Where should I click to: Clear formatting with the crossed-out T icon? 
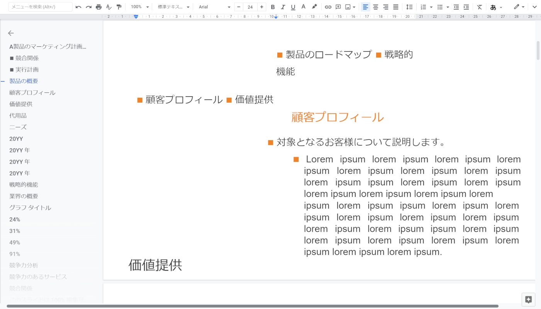pos(480,7)
